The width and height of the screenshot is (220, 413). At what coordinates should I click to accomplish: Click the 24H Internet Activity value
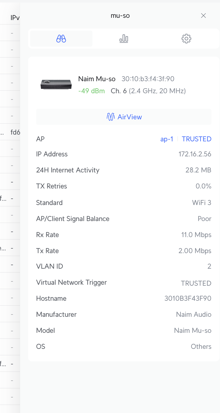(198, 170)
